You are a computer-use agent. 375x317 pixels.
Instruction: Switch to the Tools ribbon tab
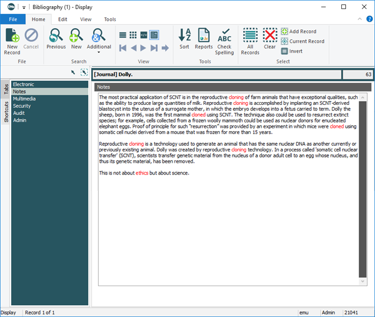point(110,19)
